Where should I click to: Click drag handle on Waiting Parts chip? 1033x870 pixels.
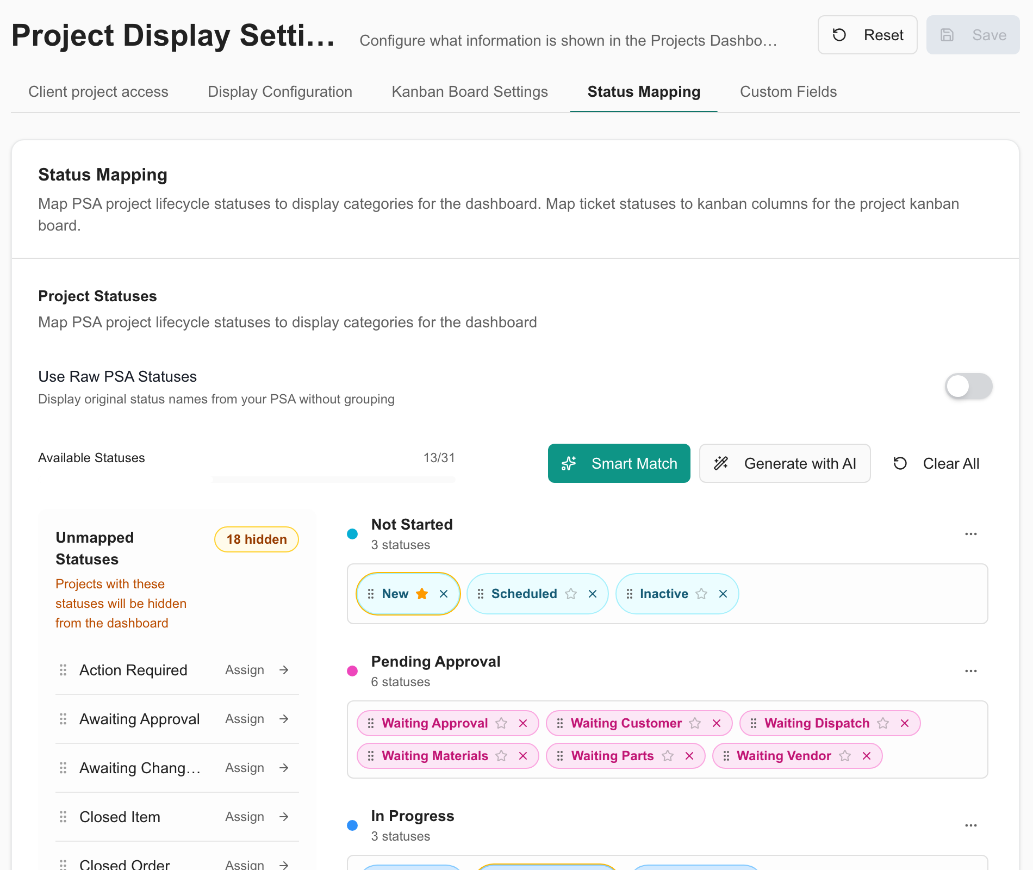(560, 756)
